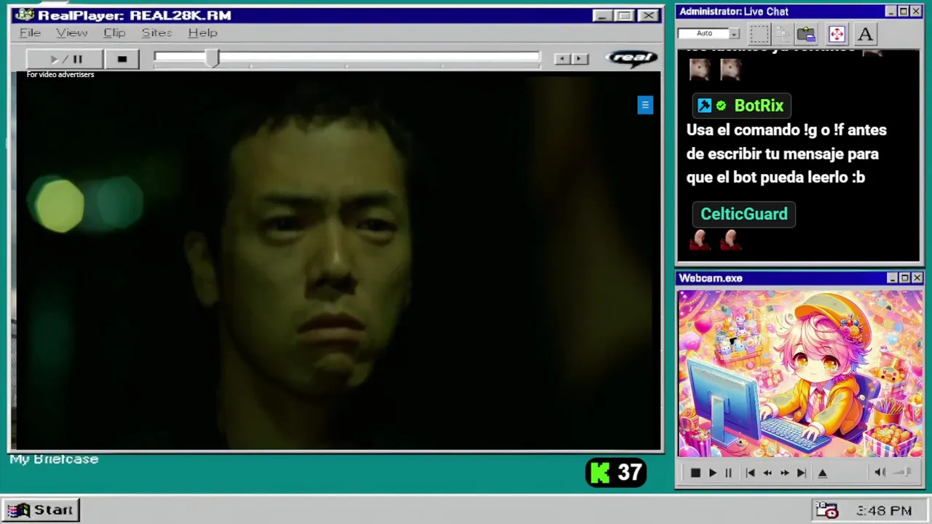Click the eject button in Webcam.exe
This screenshot has height=524, width=932.
pyautogui.click(x=822, y=473)
